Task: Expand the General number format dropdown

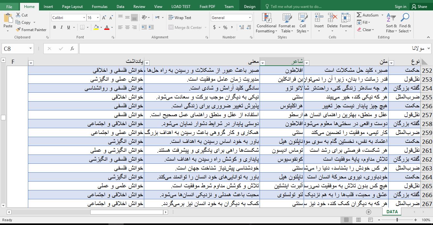Action: tap(250, 18)
